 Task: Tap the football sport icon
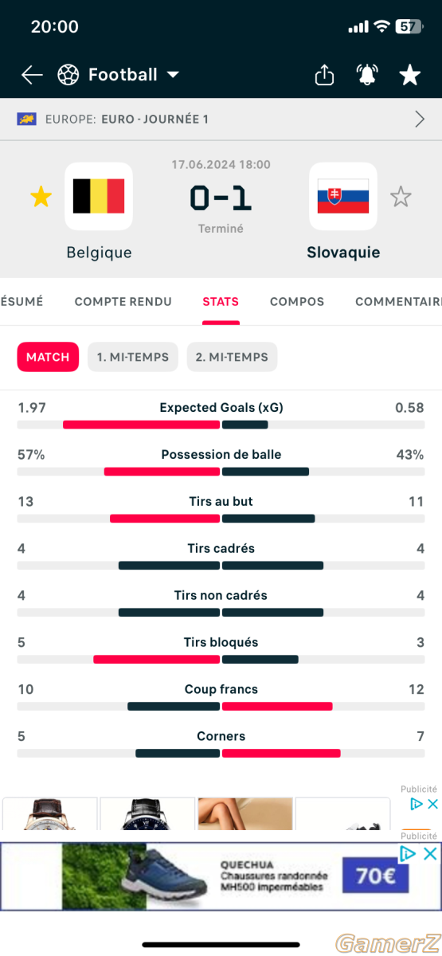pos(68,75)
